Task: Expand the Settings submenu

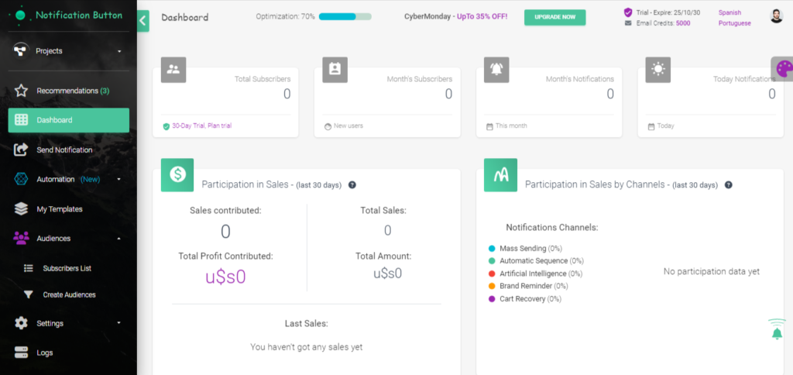Action: click(x=118, y=323)
